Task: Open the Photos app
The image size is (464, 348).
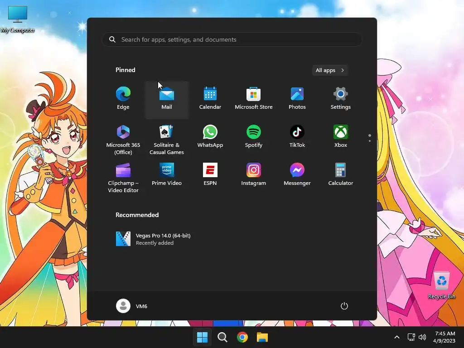Action: [297, 99]
